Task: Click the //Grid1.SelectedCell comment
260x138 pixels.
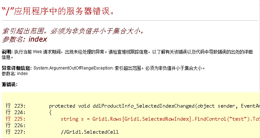Action: click(x=90, y=132)
